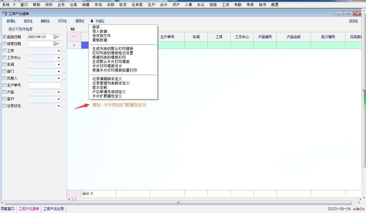Click the 工序产出清单 window title icon
Screen dimensions: 366x213
[5, 14]
